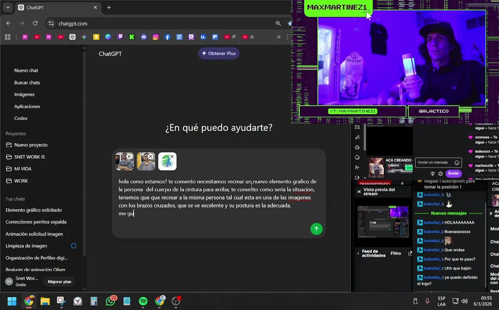Viewport: 499px width, 310px height.
Task: Click the stream manager add-user icon
Action: point(357,167)
